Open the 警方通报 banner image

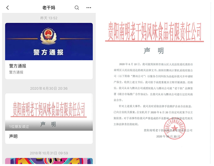tap(49, 41)
